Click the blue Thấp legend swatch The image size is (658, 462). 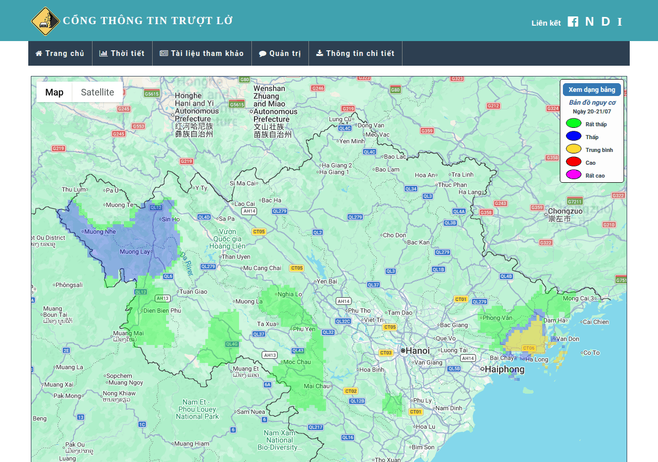pos(574,136)
